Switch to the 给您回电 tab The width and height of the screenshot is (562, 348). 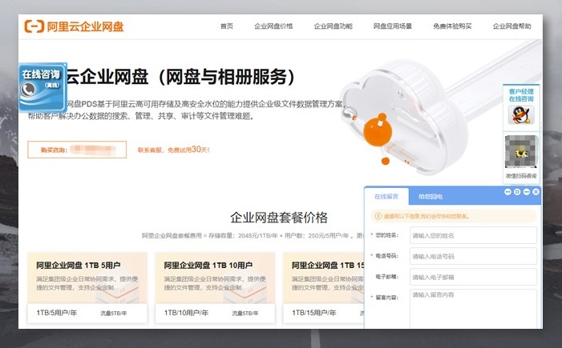tap(431, 196)
